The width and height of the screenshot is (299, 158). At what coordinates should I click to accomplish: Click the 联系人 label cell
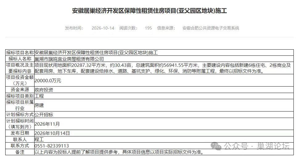pyautogui.click(x=20, y=139)
